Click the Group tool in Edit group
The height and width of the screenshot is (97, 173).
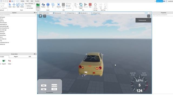tap(69, 4)
